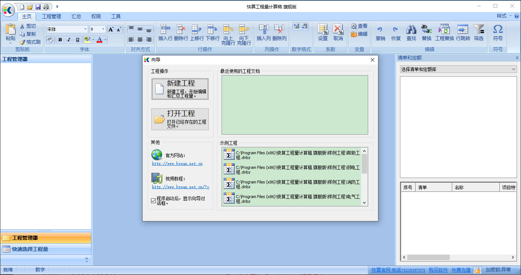Toggle vertical align top
The image size is (521, 275).
click(x=131, y=29)
